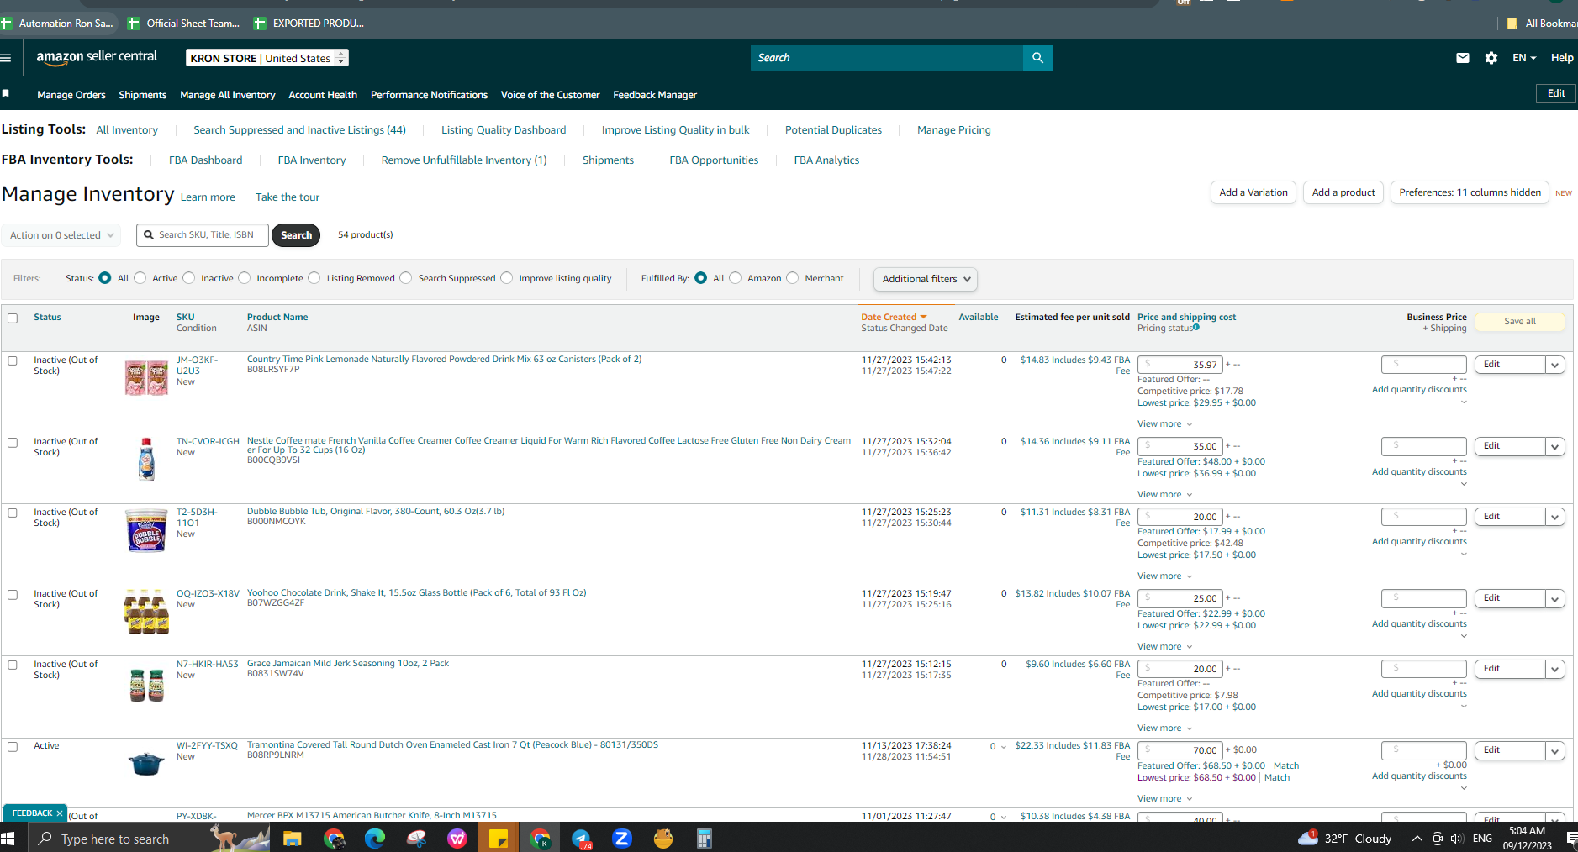Open the hamburger navigation menu
1578x852 pixels.
pyautogui.click(x=6, y=58)
